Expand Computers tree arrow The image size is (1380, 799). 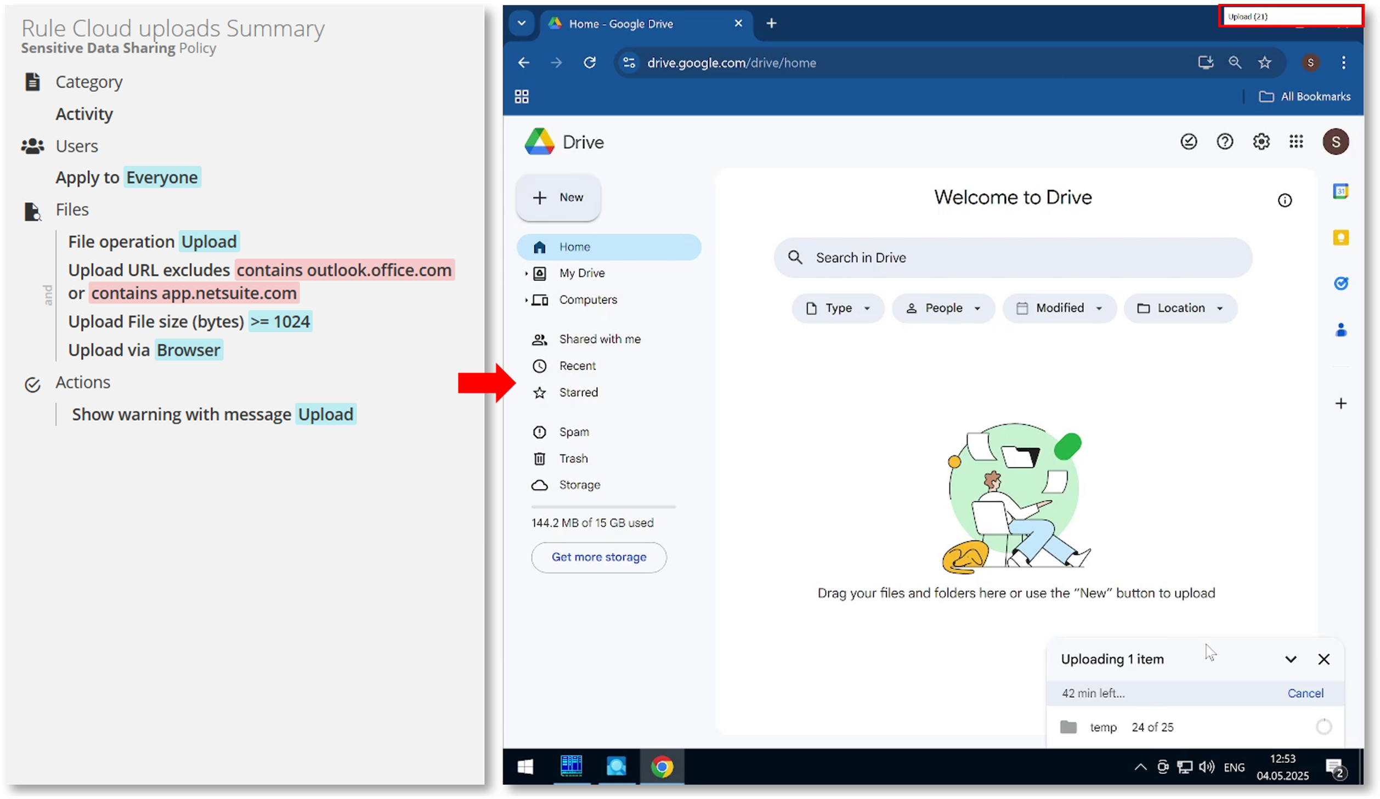click(x=525, y=299)
